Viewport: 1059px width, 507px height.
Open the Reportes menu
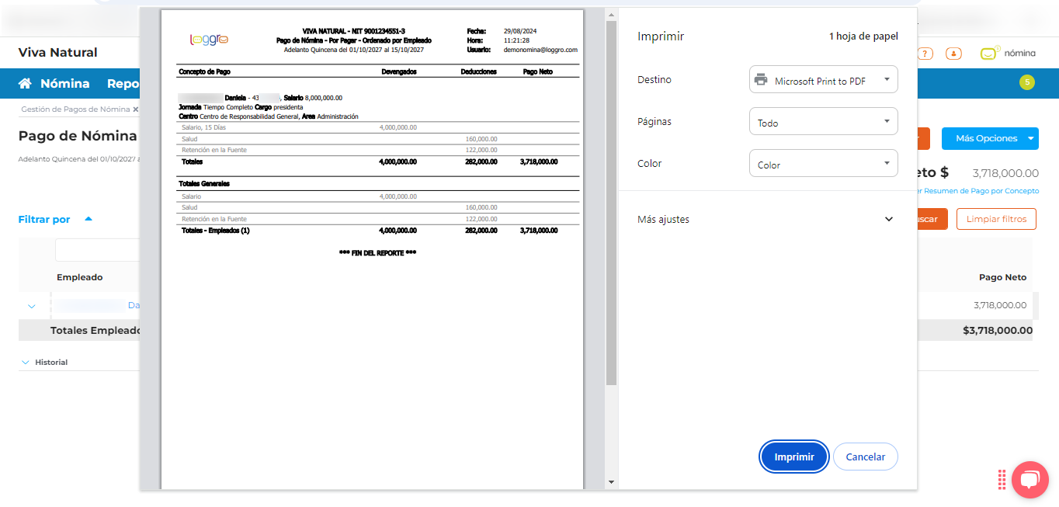(x=123, y=84)
